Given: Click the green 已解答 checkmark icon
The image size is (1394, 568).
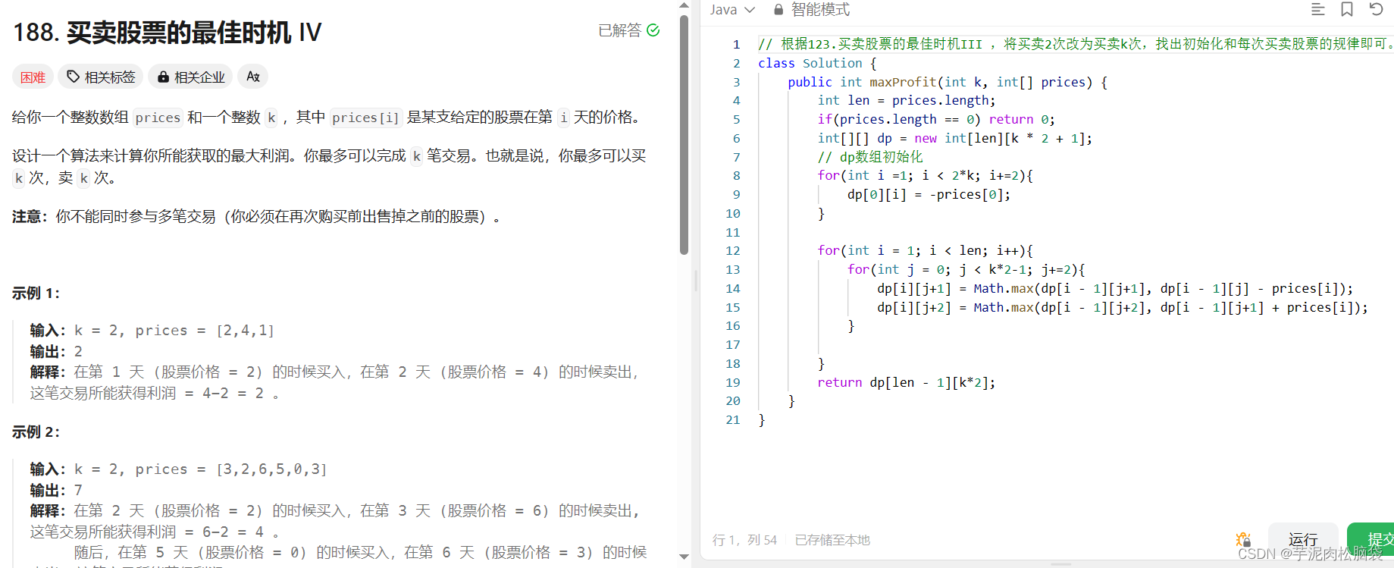Looking at the screenshot, I should pos(653,30).
